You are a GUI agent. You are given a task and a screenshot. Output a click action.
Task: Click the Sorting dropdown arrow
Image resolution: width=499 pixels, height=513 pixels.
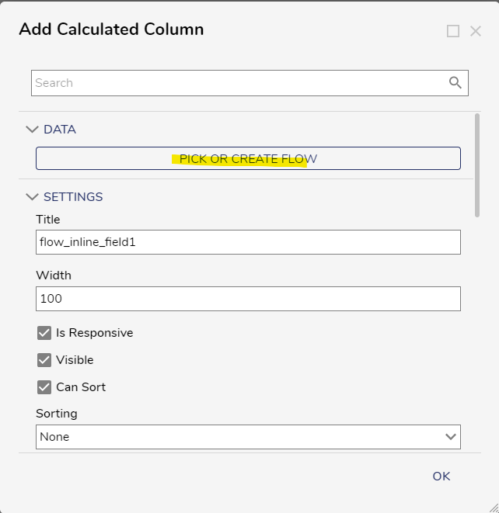pyautogui.click(x=451, y=437)
